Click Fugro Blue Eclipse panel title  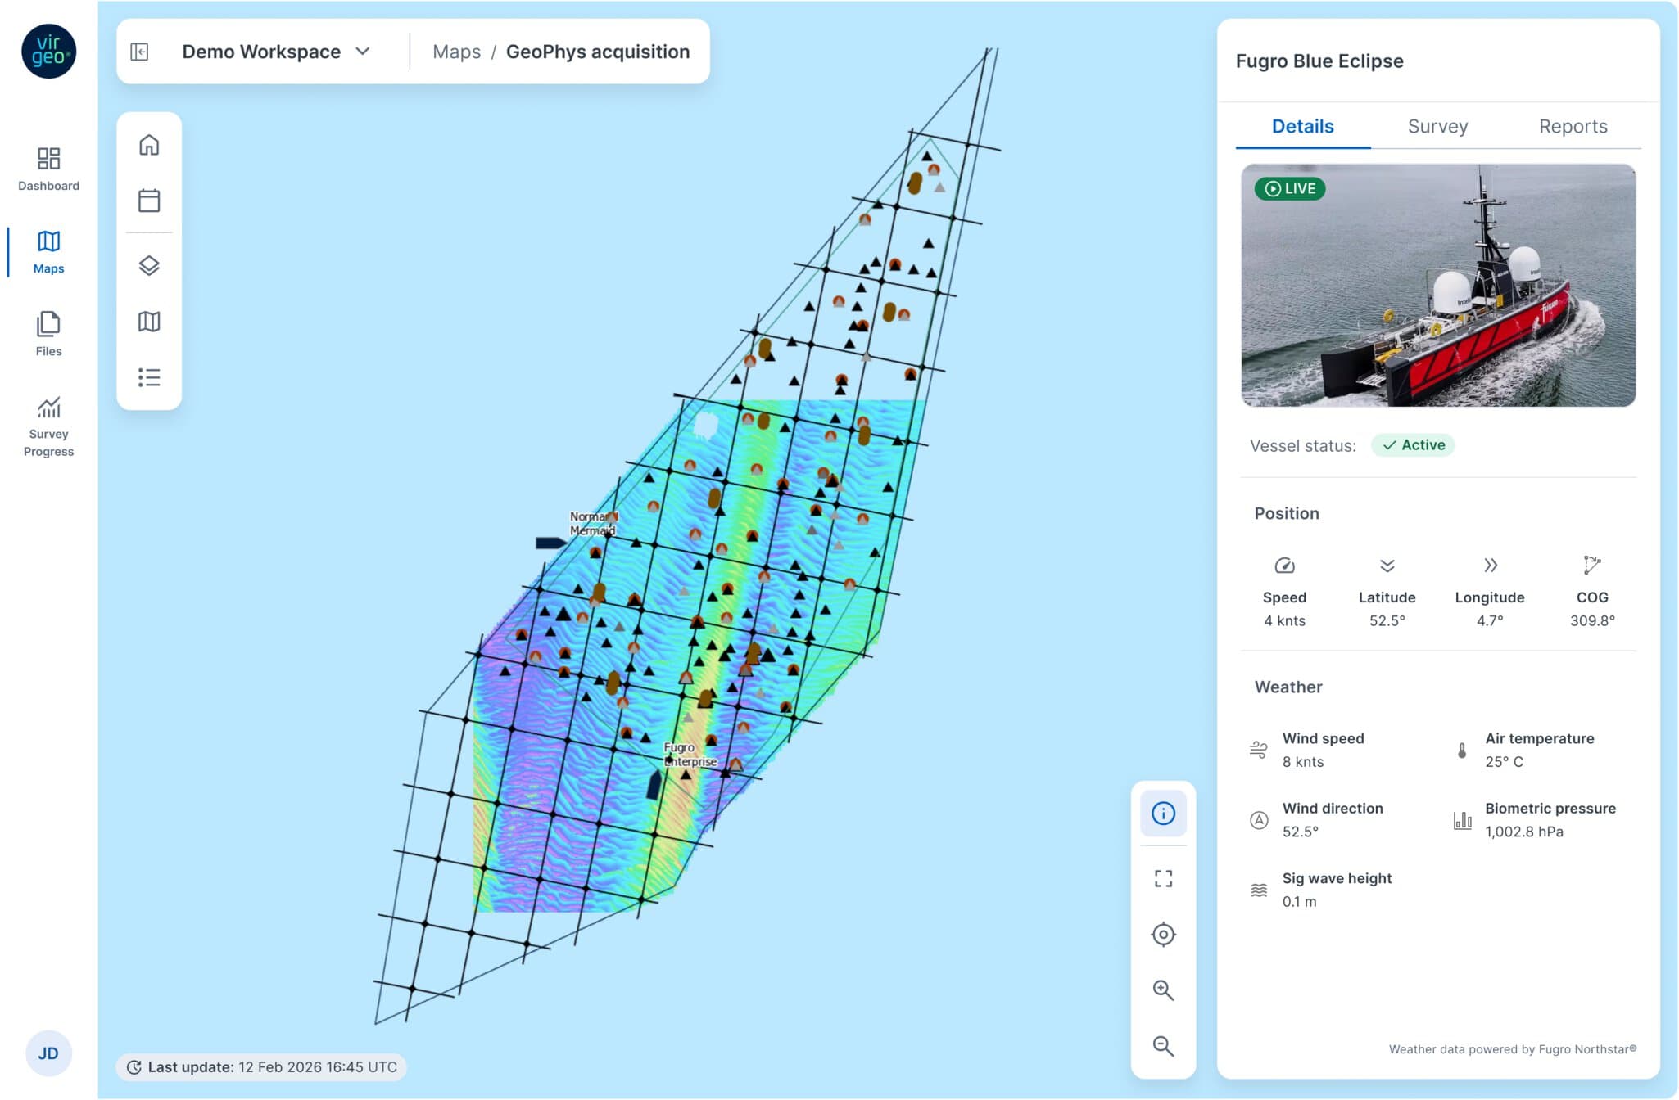click(1319, 61)
